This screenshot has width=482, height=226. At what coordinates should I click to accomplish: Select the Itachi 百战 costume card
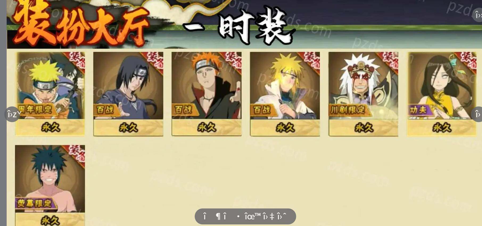(x=128, y=94)
